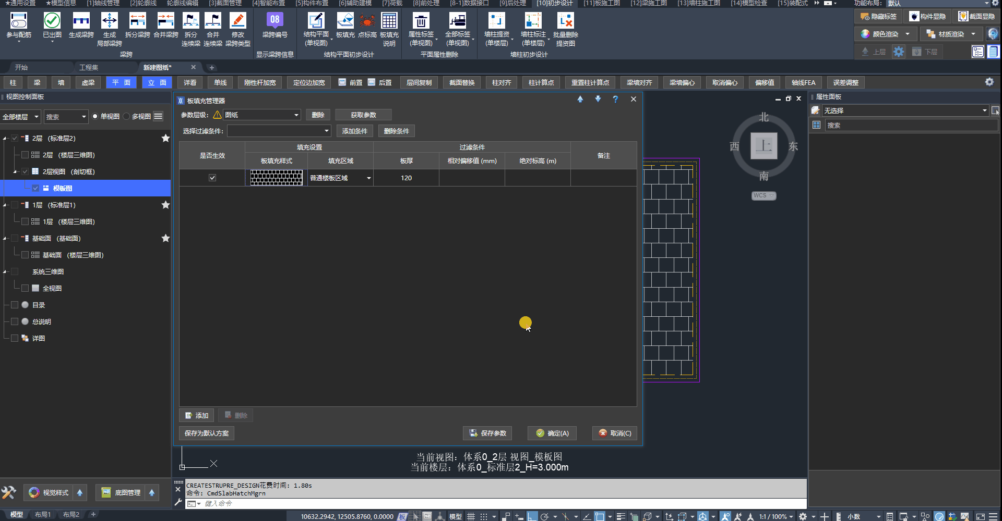
Task: Expand the 选择过滤条件 combo box
Action: point(327,131)
